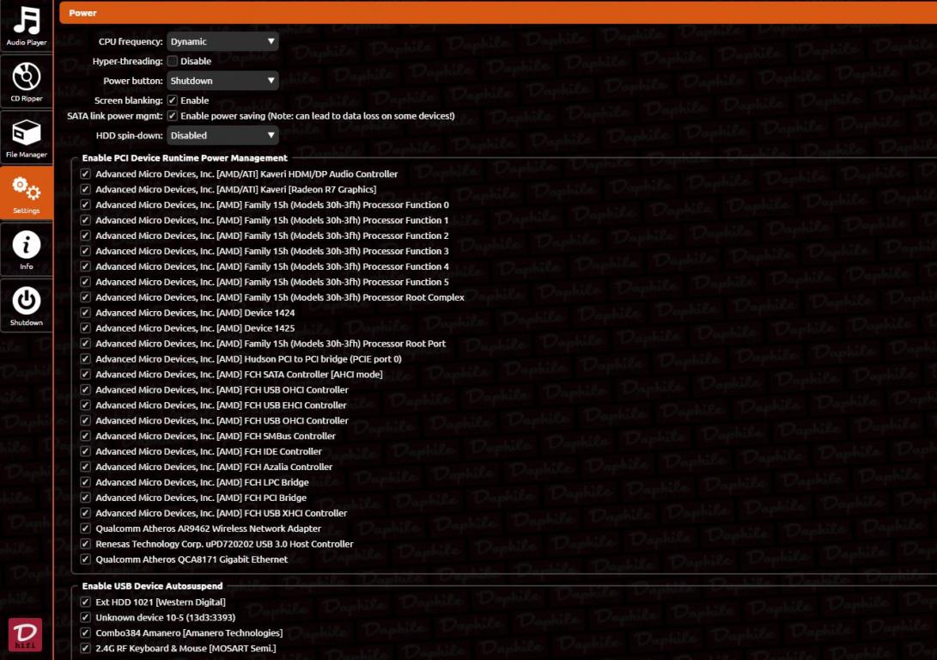Uncheck Renesas uPD720202 USB 3.0 checkbox
The height and width of the screenshot is (660, 937).
pos(85,545)
